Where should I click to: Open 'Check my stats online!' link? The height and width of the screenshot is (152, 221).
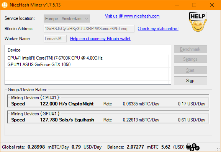[158, 29]
